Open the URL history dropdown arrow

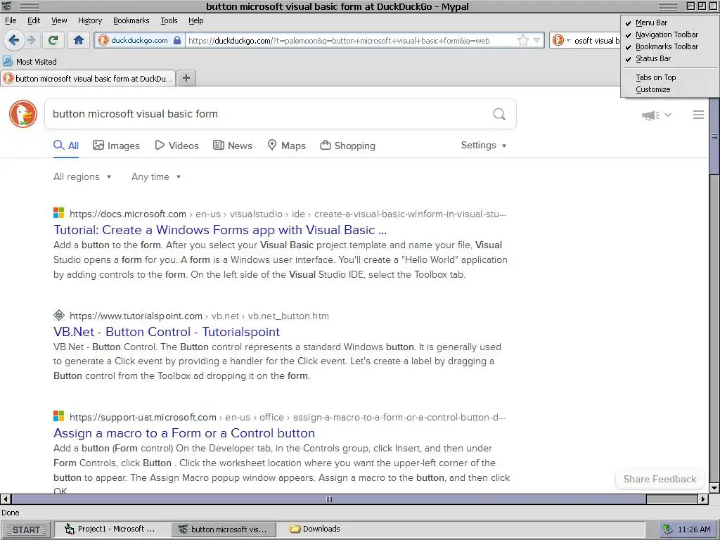click(536, 40)
